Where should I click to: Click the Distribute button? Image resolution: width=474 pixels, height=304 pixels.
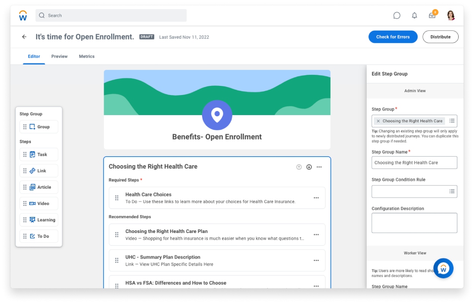point(441,37)
